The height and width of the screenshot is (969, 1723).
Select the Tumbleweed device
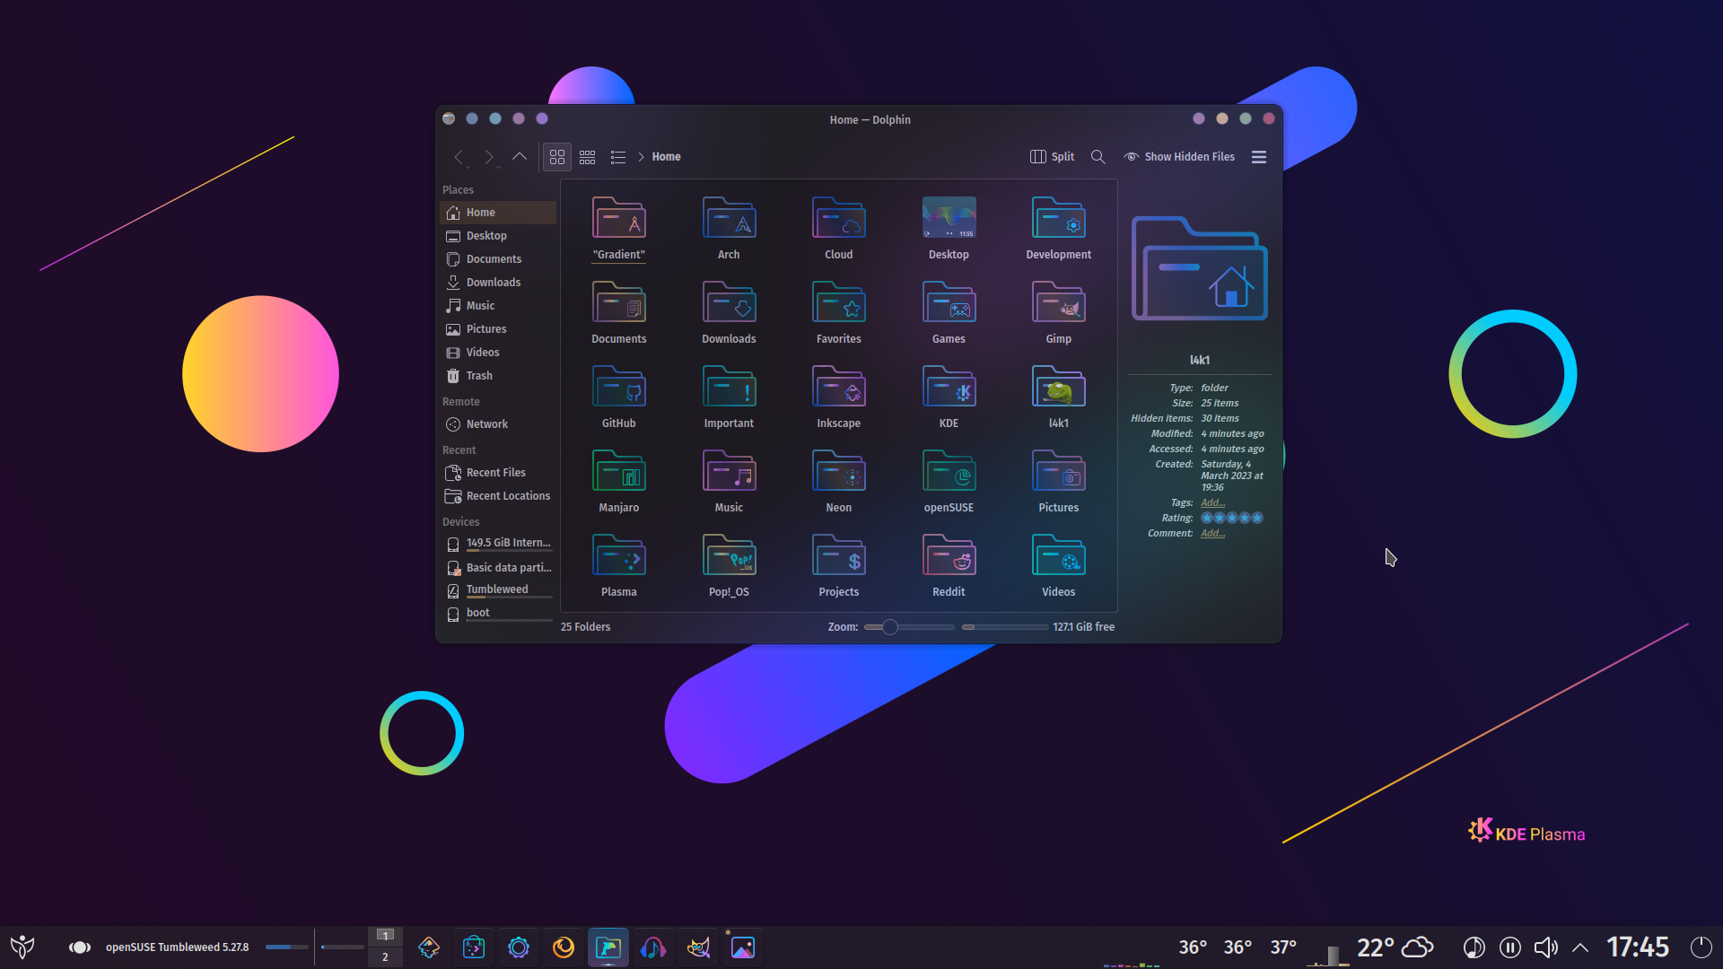coord(498,590)
